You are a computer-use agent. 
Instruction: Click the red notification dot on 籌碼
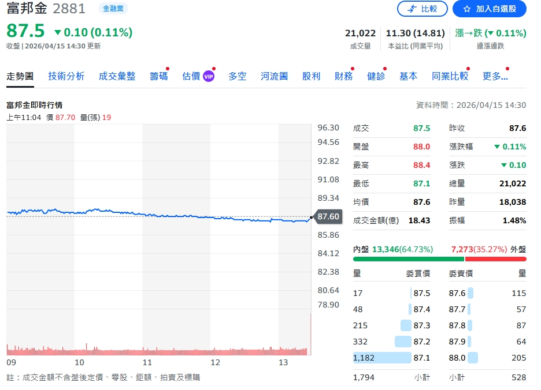coord(168,67)
